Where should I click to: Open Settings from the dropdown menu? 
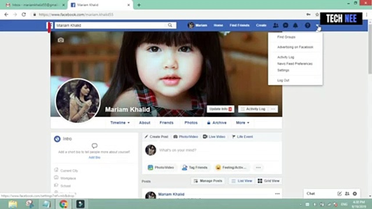[x=283, y=70]
